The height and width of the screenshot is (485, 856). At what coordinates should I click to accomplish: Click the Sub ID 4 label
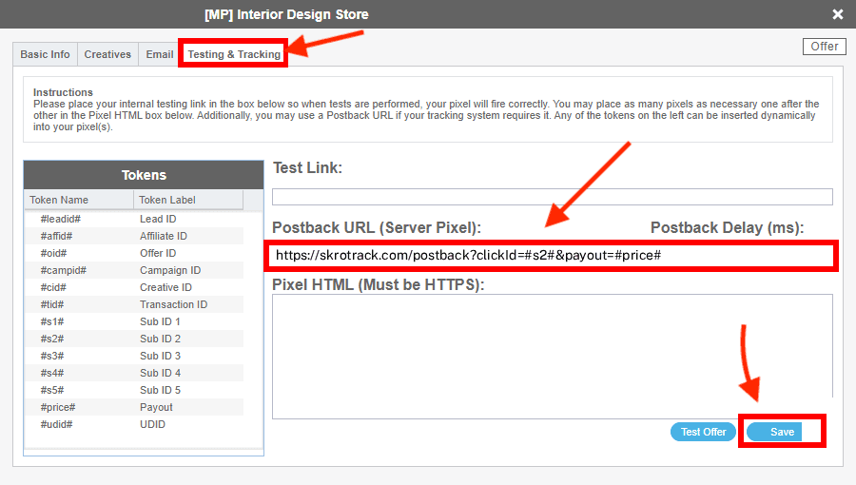click(160, 373)
